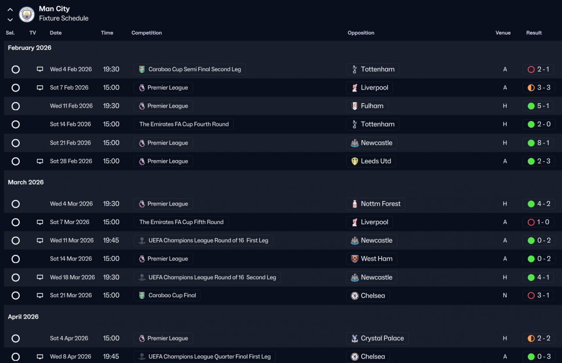562x363 pixels.
Task: Open Liverpool in the Sat 7 Feb 2026 row
Action: [369, 88]
